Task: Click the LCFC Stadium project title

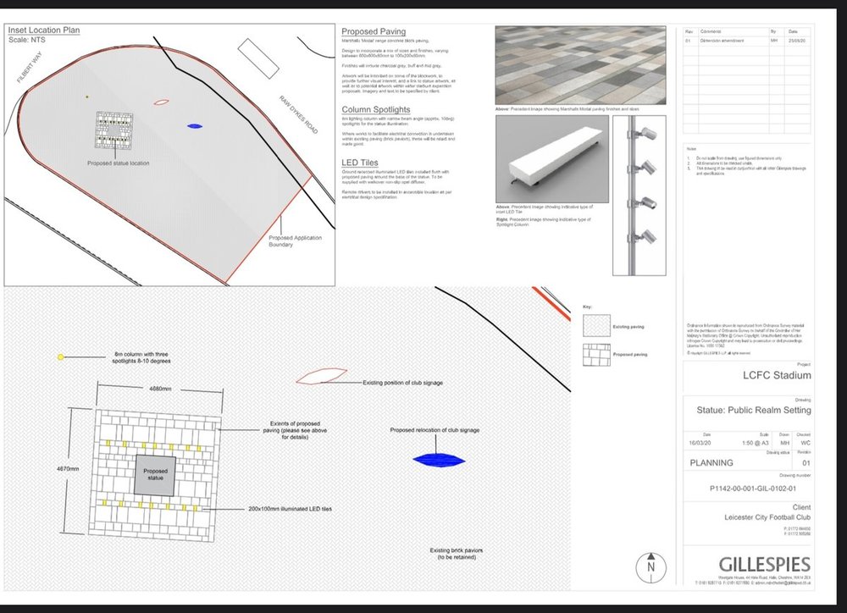Action: (776, 375)
